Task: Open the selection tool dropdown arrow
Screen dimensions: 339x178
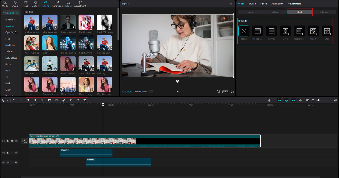Action: pos(7,100)
